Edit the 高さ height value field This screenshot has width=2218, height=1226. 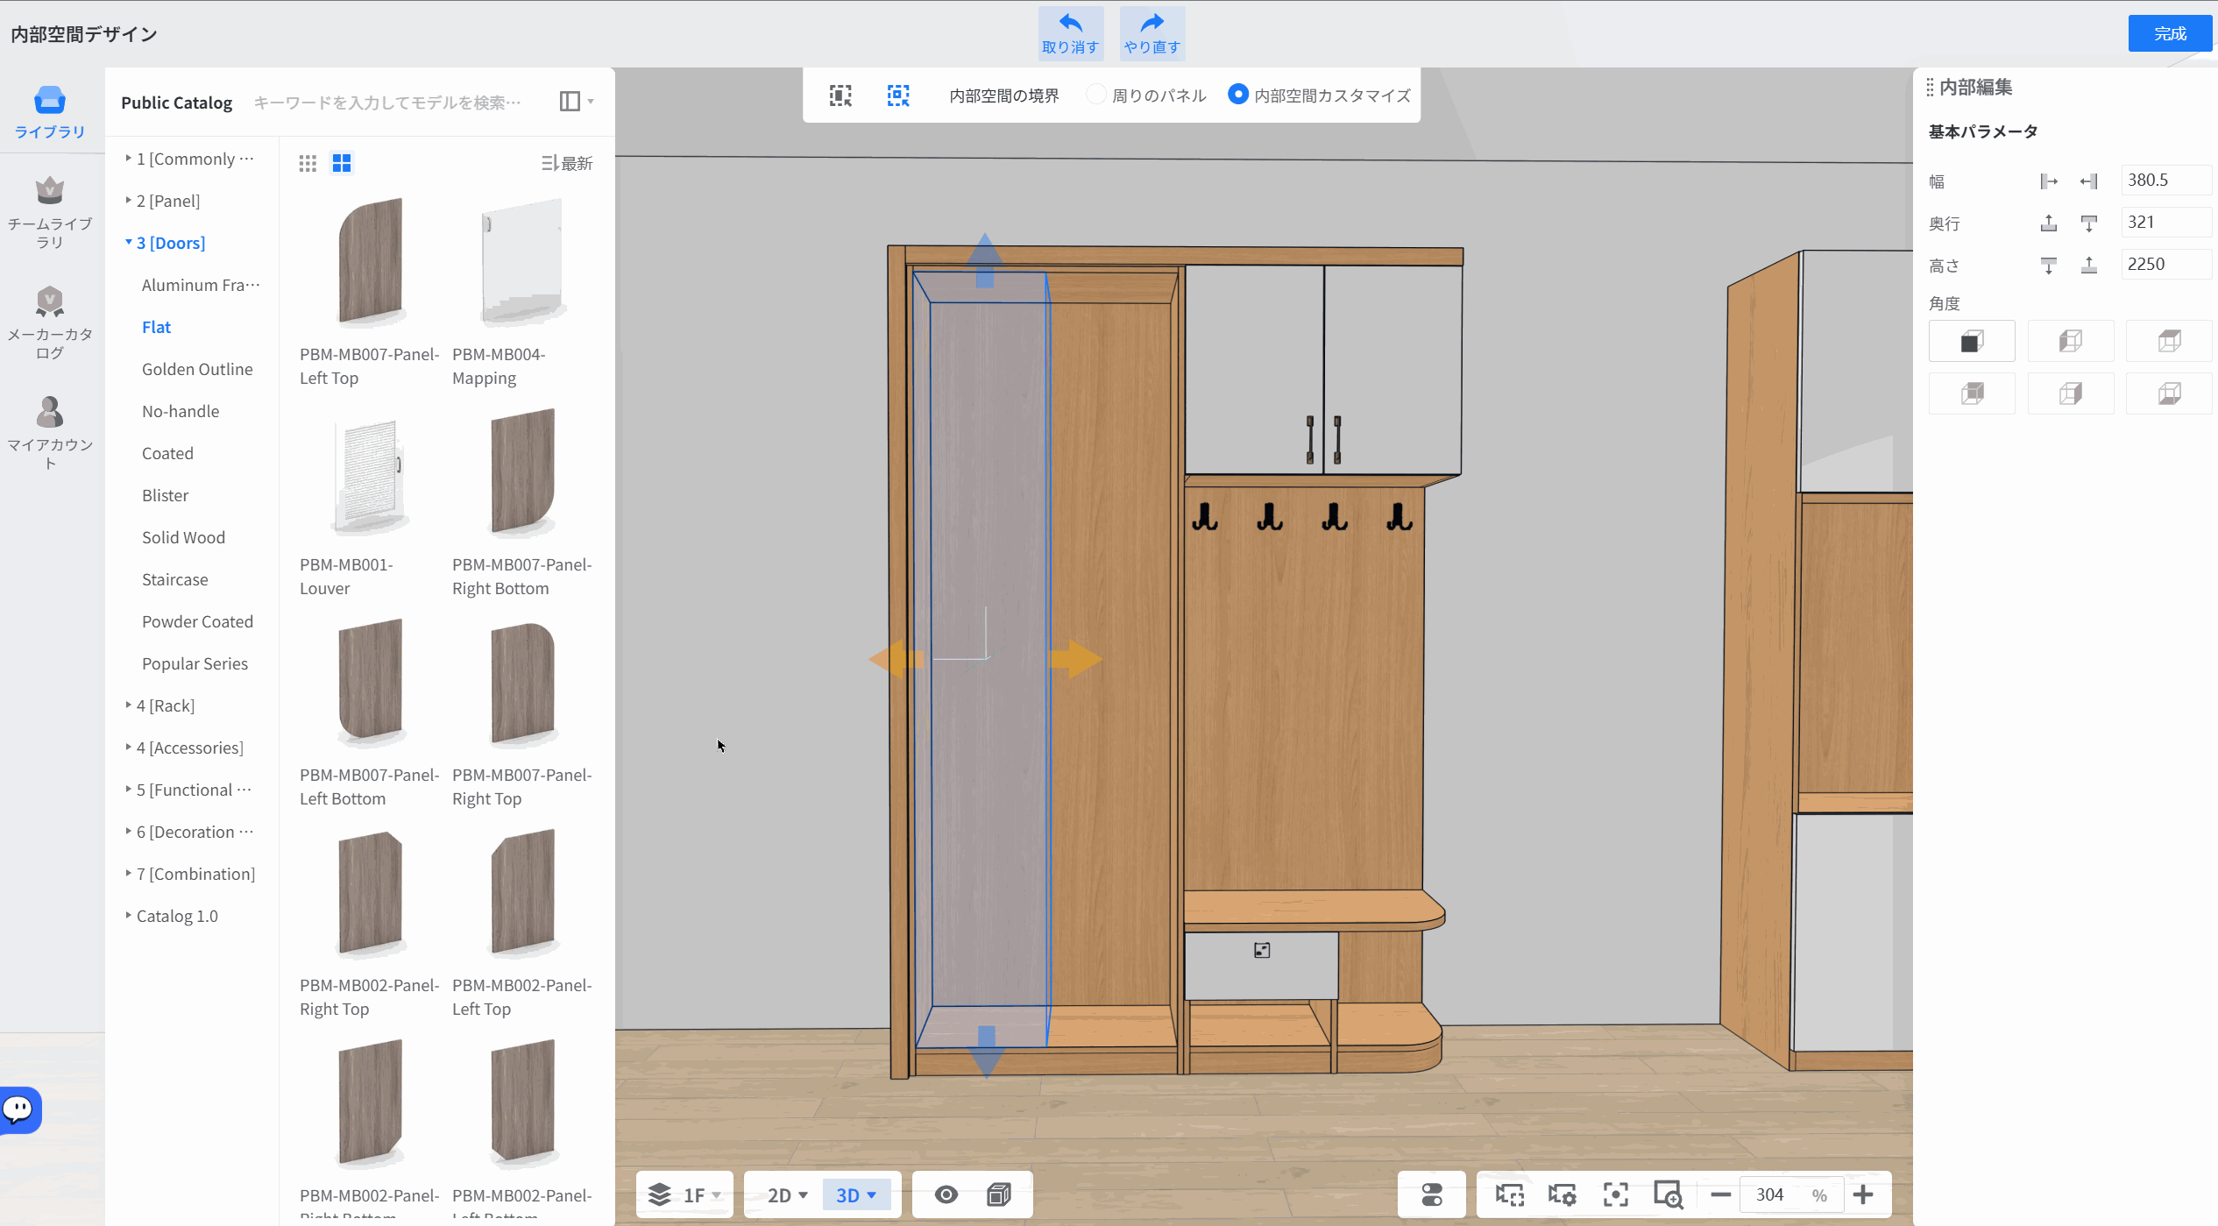[2166, 265]
